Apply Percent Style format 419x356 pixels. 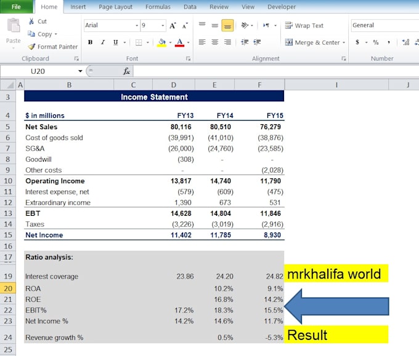(376, 42)
